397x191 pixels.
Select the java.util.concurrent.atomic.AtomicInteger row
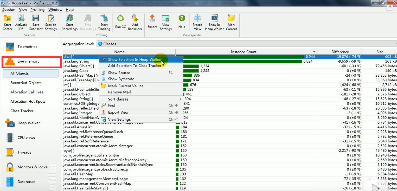[x=230, y=146]
